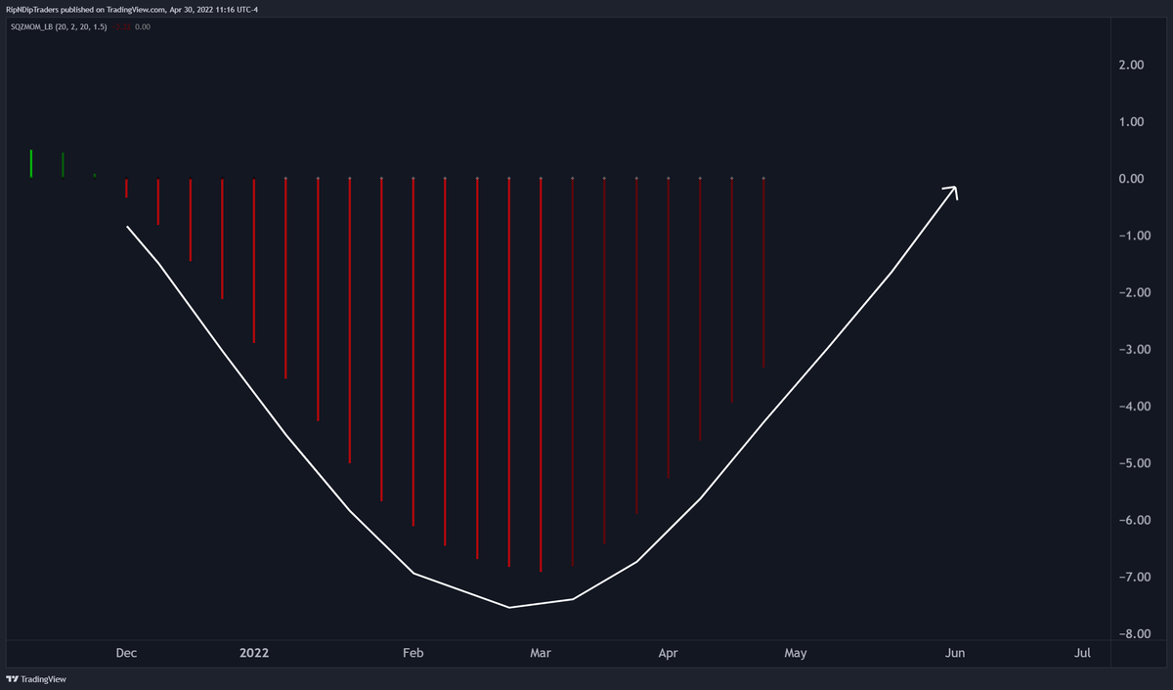Click the Jun label on the time axis
The height and width of the screenshot is (690, 1173).
click(x=955, y=653)
